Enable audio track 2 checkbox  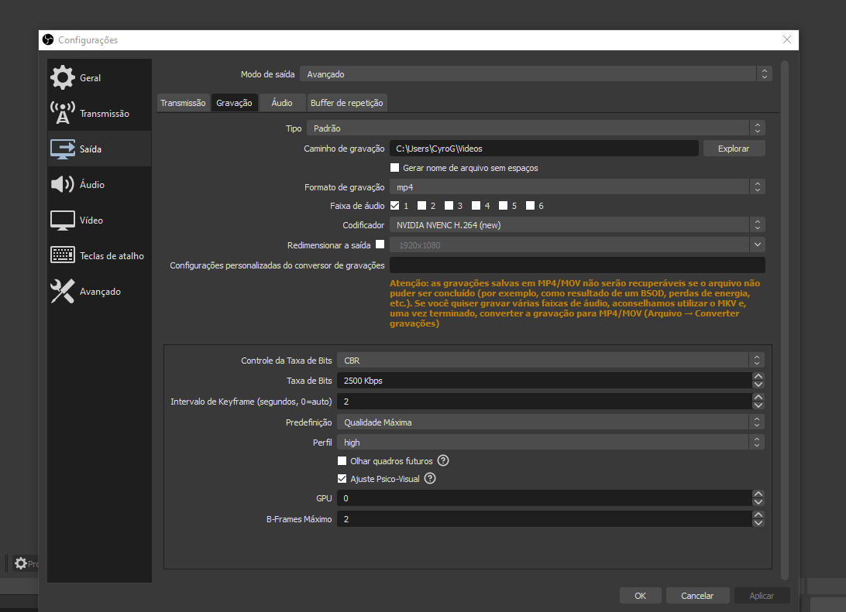[x=422, y=205]
